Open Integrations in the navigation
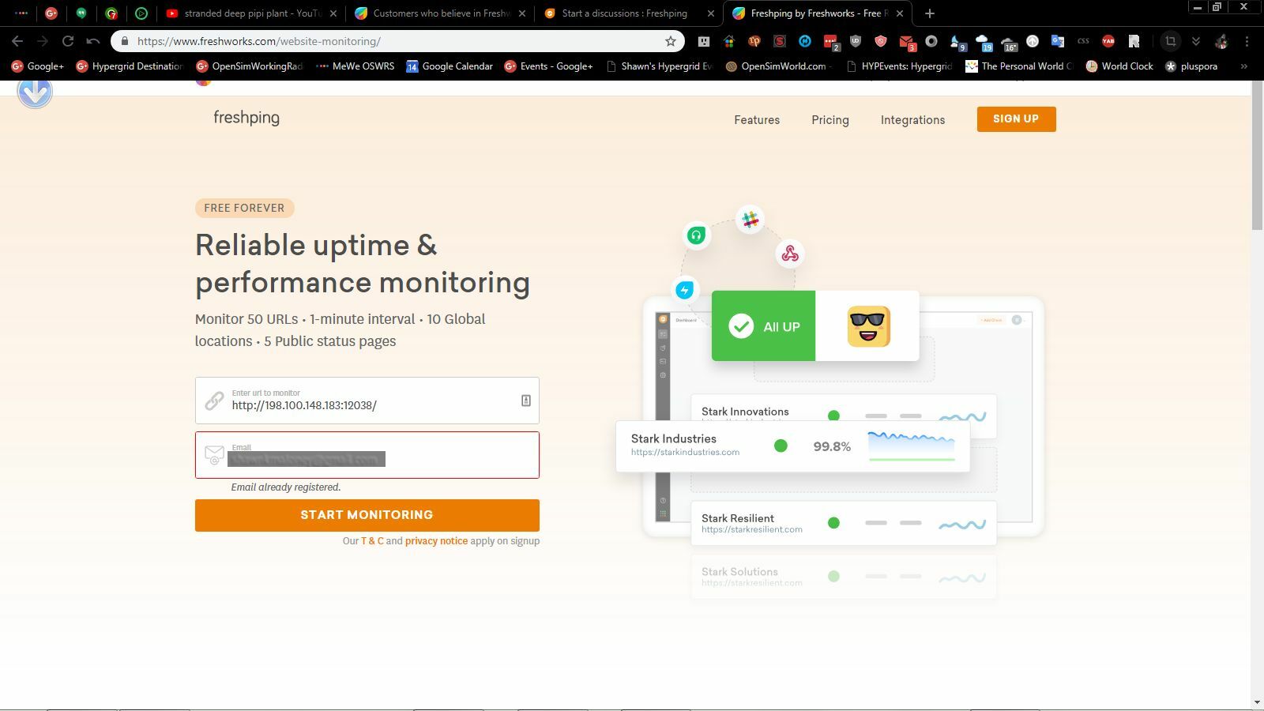This screenshot has height=711, width=1264. (912, 120)
